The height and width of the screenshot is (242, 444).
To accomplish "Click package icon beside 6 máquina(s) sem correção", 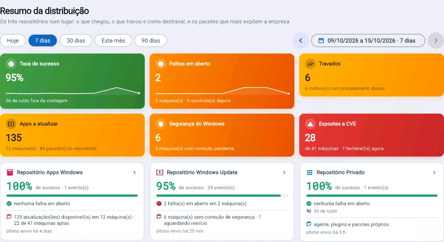I will (159, 217).
